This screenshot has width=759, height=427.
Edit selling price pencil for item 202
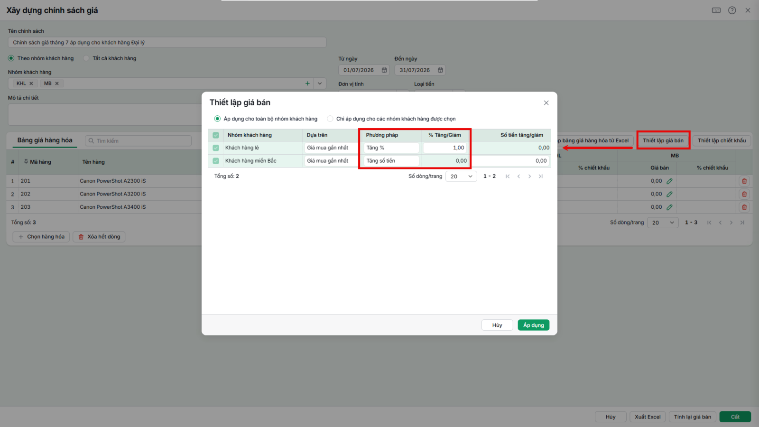pyautogui.click(x=669, y=194)
